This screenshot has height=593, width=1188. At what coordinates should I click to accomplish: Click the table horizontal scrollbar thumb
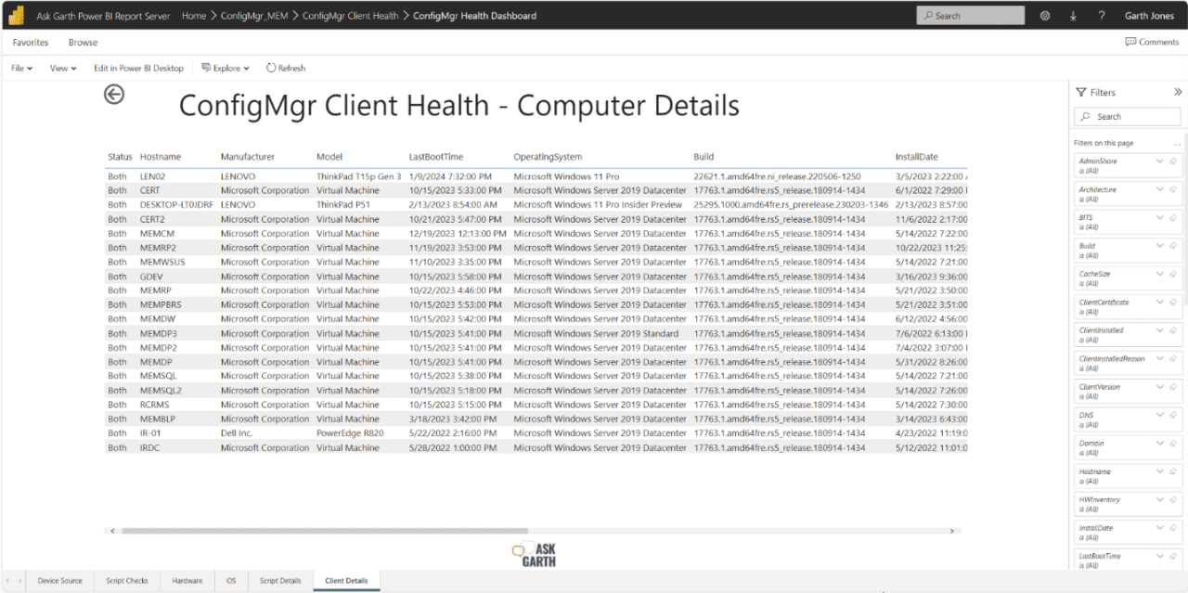coord(323,532)
